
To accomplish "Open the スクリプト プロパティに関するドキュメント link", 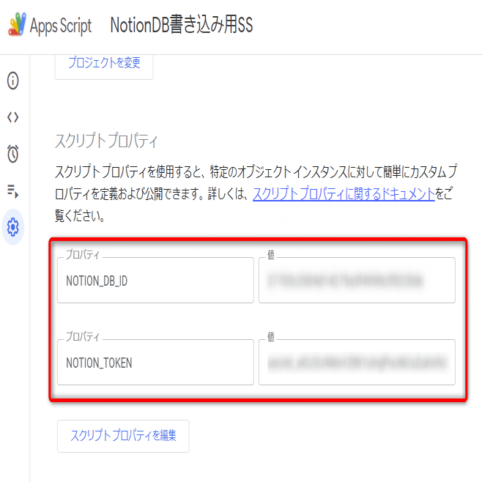I will pos(344,194).
